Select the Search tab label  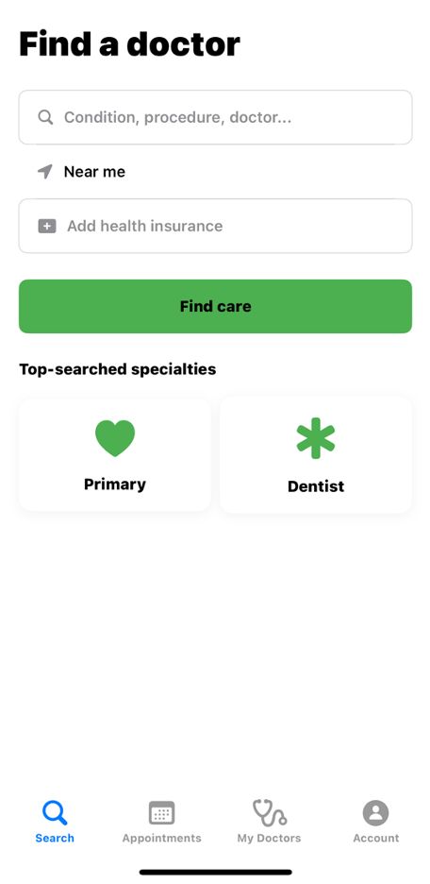click(x=55, y=839)
